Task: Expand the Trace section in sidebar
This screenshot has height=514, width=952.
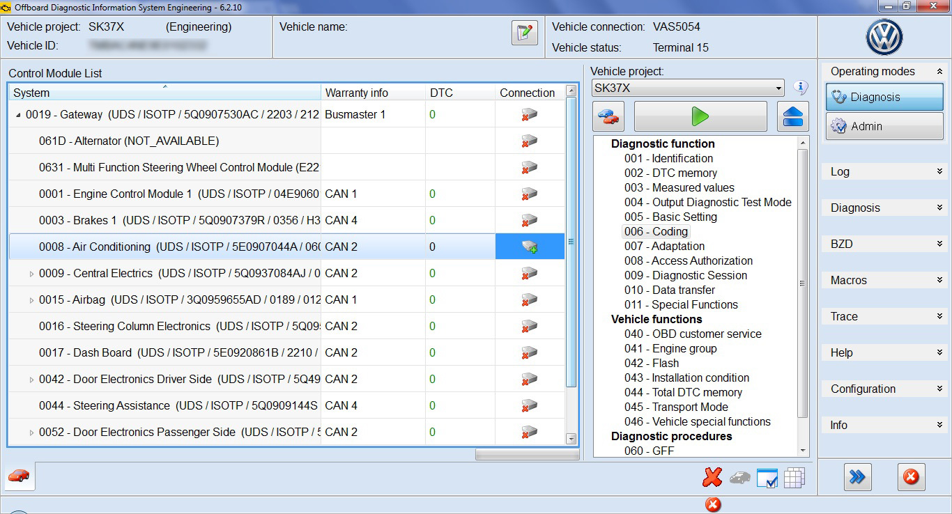Action: tap(884, 316)
